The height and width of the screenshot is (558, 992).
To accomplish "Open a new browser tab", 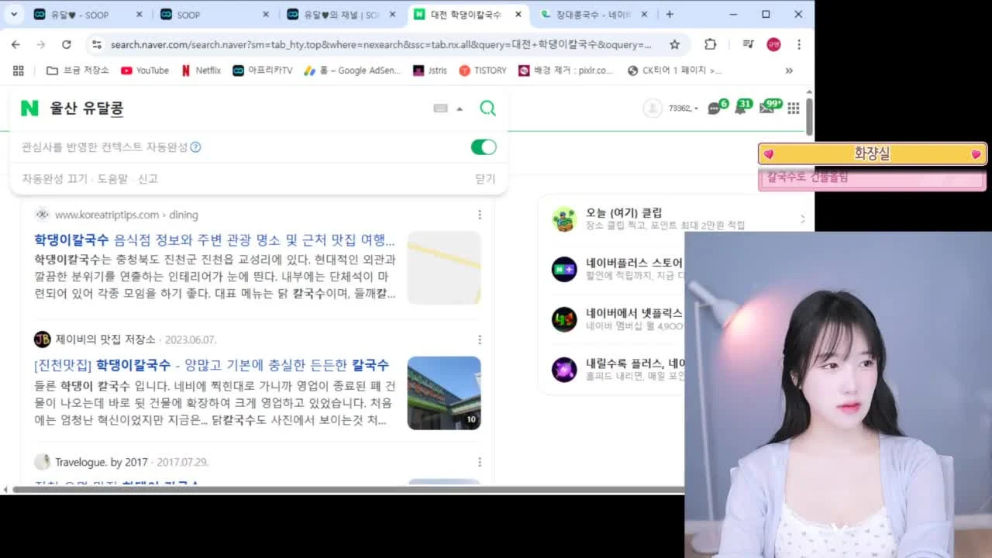I will click(670, 14).
